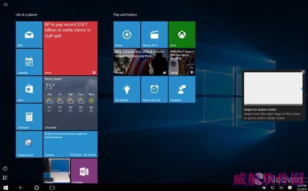Open Cortana search circle on taskbar
This screenshot has width=308, height=191.
pyautogui.click(x=36, y=187)
